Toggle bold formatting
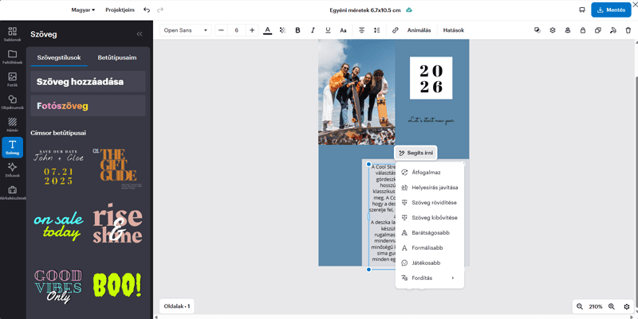Image resolution: width=638 pixels, height=319 pixels. coord(297,30)
